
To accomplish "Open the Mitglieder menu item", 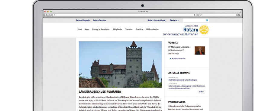I will click(x=118, y=29).
